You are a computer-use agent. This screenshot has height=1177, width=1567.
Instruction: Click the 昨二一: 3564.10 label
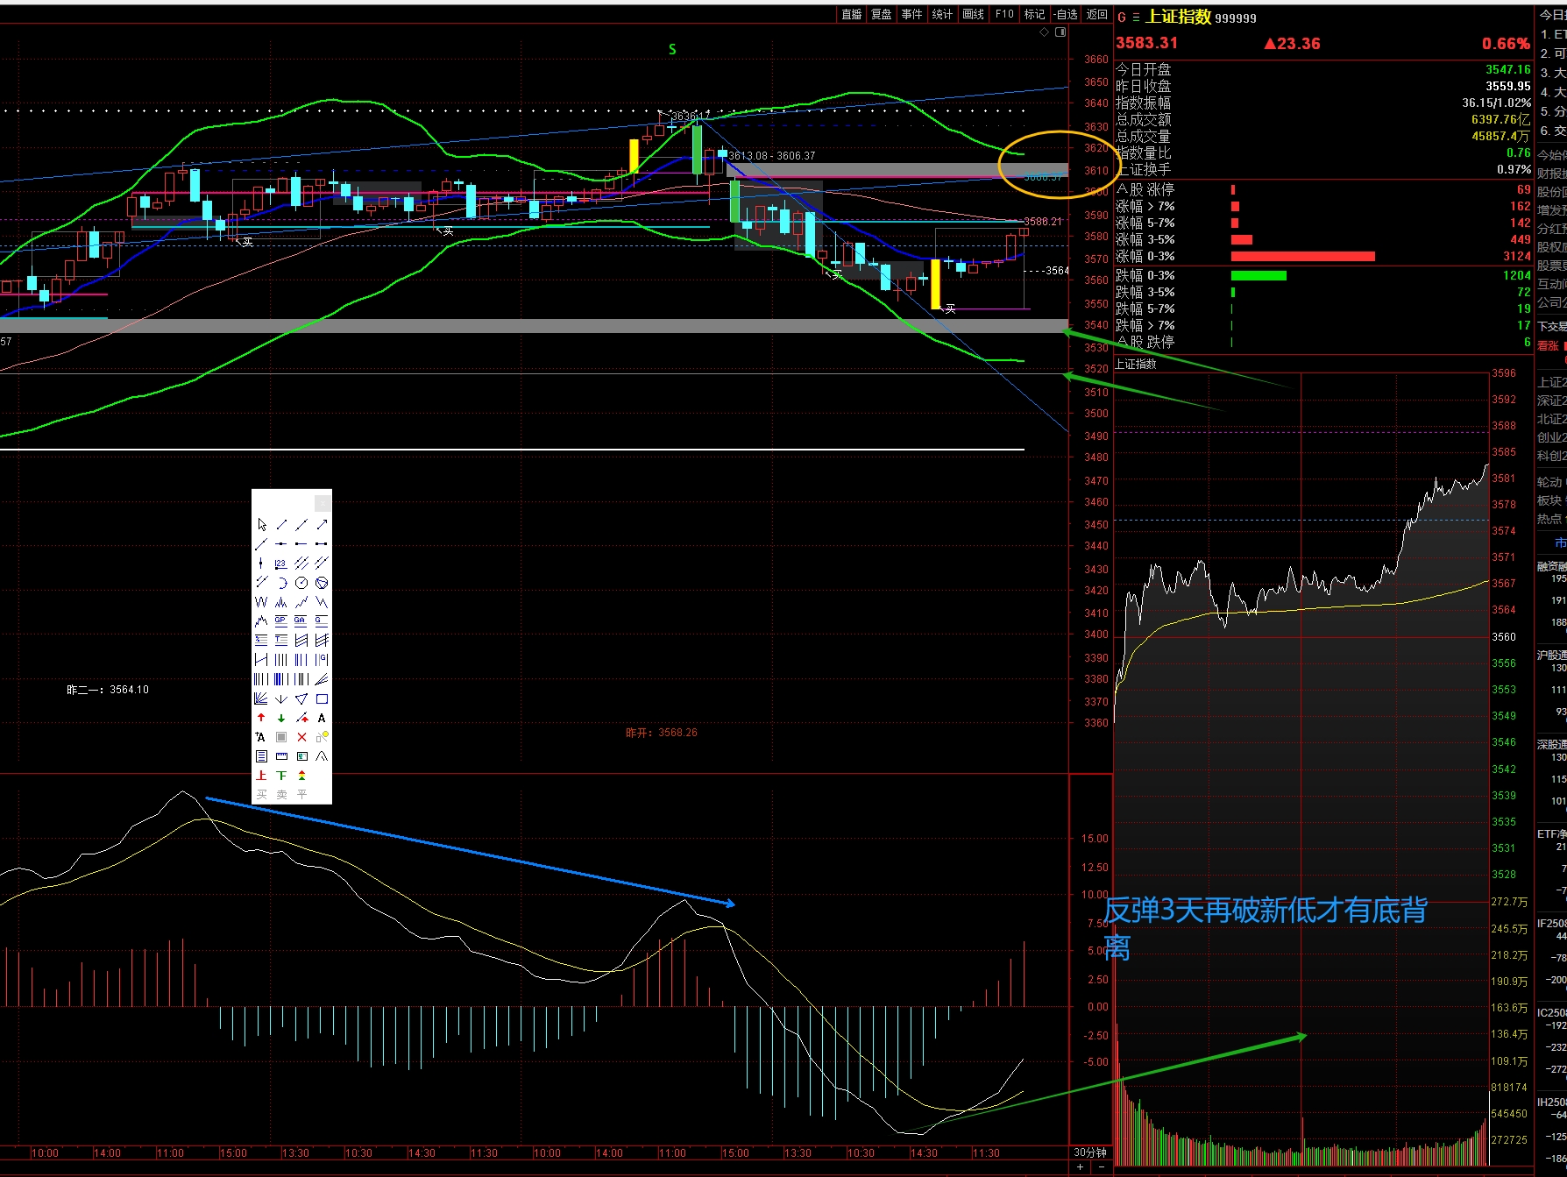[108, 690]
